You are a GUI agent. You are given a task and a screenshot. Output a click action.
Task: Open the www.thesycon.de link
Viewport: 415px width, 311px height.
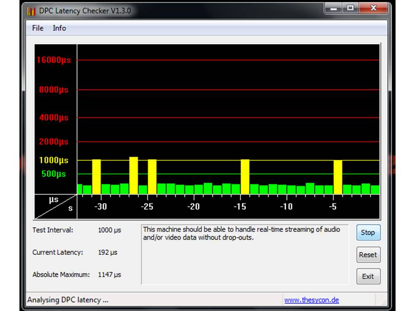(x=312, y=300)
